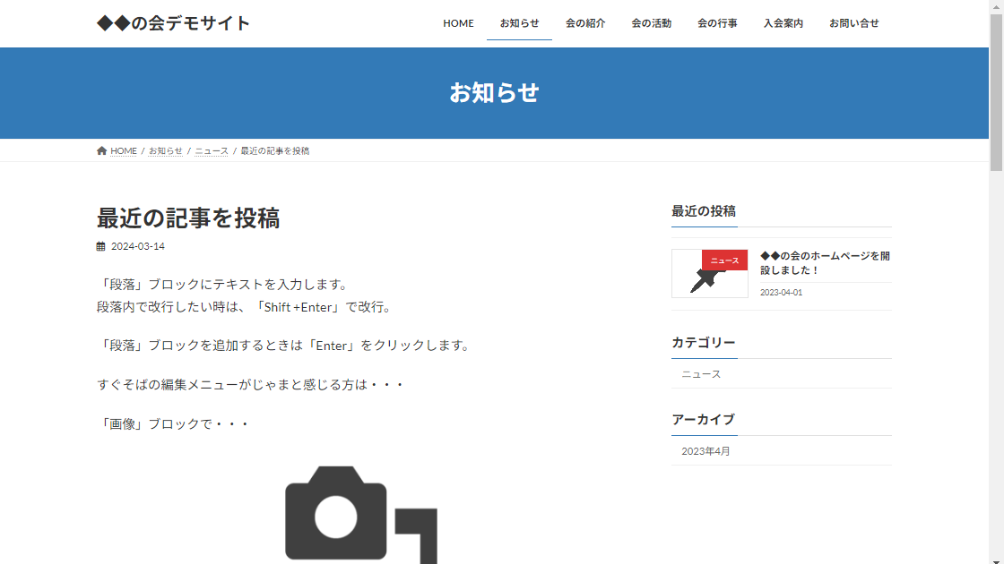Click the ニュース breadcrumb link
Image resolution: width=1004 pixels, height=564 pixels.
(x=212, y=151)
